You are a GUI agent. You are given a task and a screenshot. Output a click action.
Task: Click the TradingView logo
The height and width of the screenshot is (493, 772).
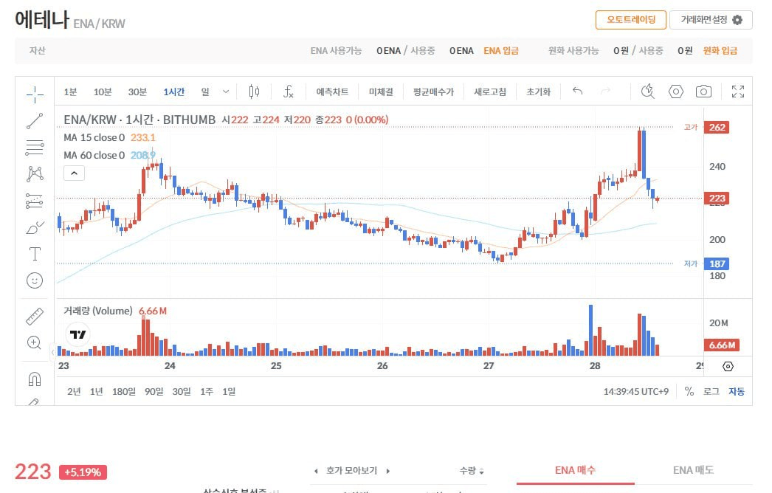click(x=77, y=334)
